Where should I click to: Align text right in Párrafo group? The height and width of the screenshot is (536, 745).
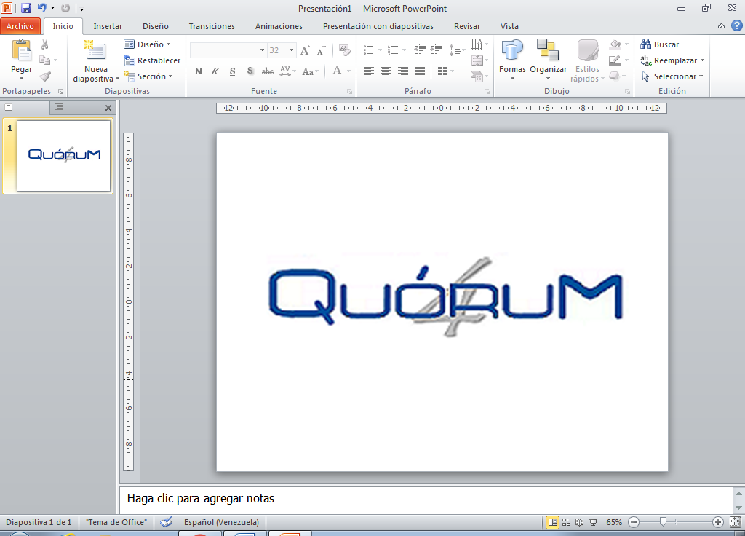[403, 71]
